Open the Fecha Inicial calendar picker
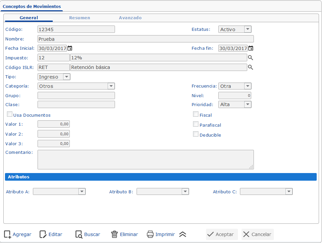Viewport: 323px width, 243px height. pyautogui.click(x=70, y=48)
